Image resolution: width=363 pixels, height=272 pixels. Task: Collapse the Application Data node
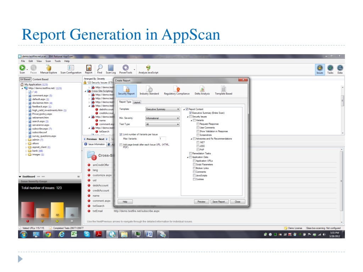coord(188,157)
